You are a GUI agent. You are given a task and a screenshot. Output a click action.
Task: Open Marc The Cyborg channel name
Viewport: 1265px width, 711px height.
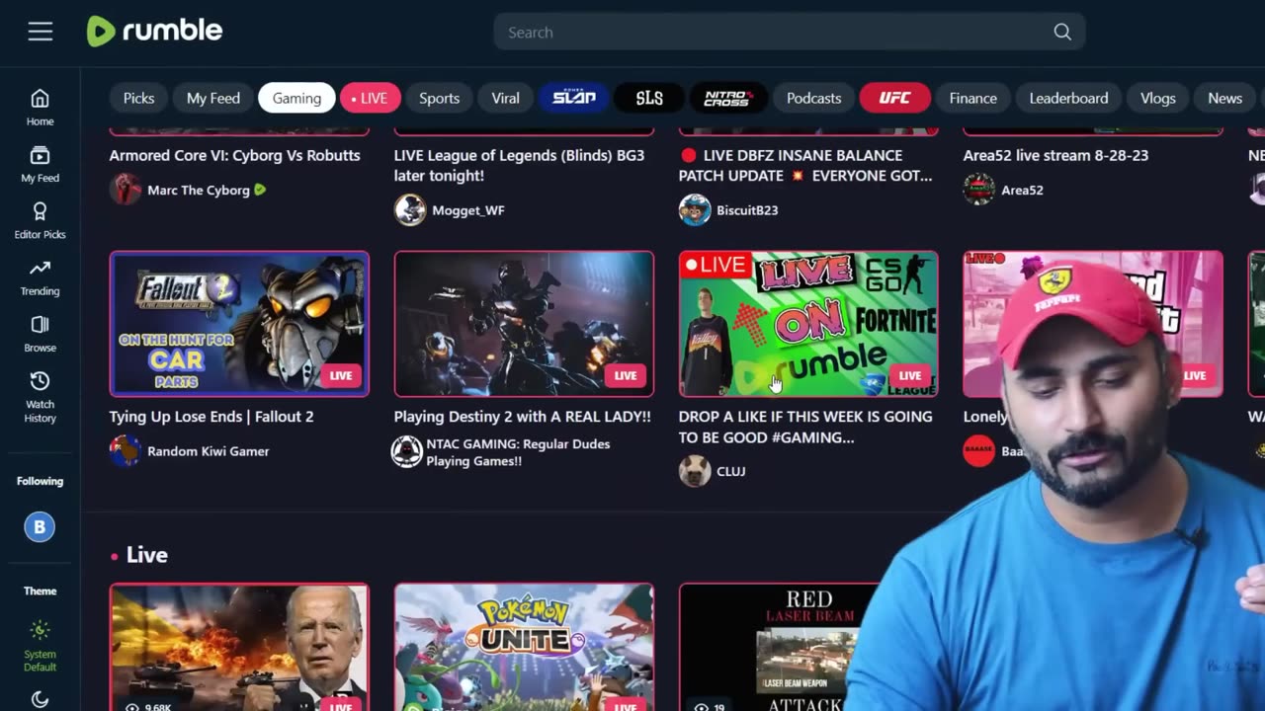pos(199,190)
